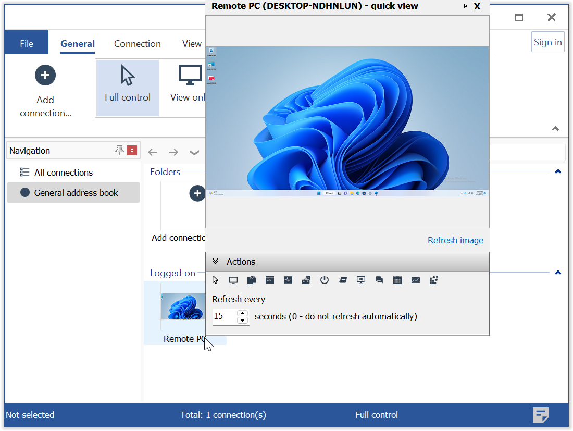Click the quick view remote desktop preview
The width and height of the screenshot is (573, 431).
pyautogui.click(x=347, y=121)
